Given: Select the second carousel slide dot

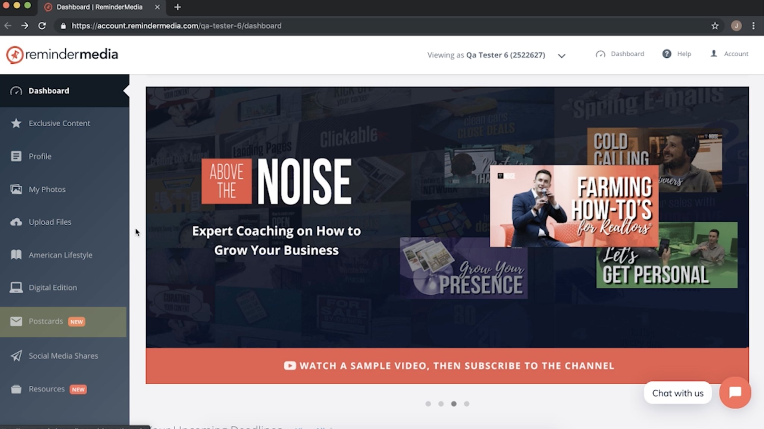Looking at the screenshot, I should point(441,404).
